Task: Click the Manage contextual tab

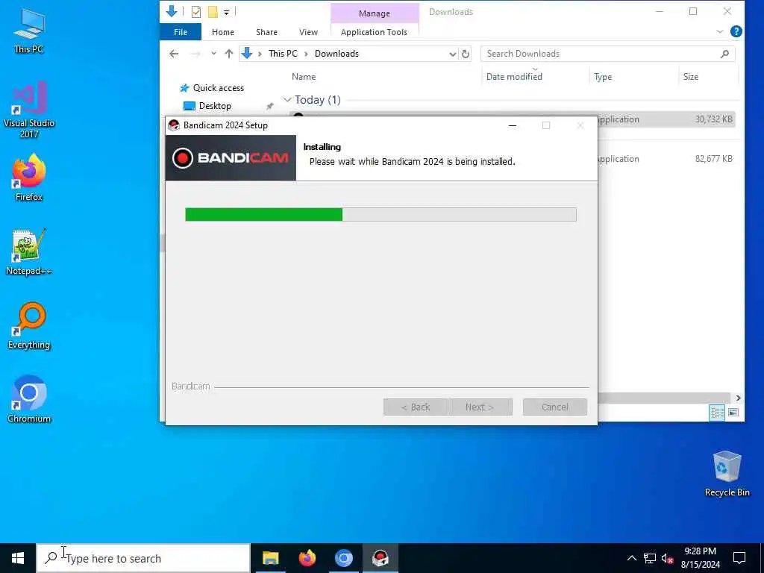Action: [x=375, y=13]
